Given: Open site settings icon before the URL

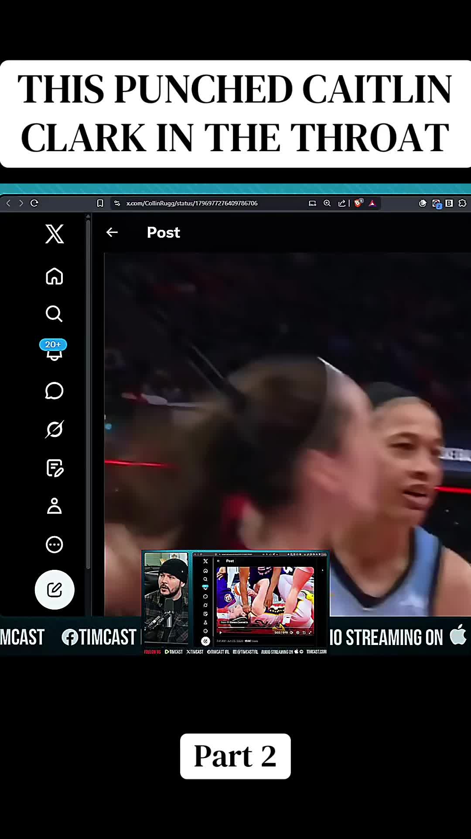Looking at the screenshot, I should point(117,203).
